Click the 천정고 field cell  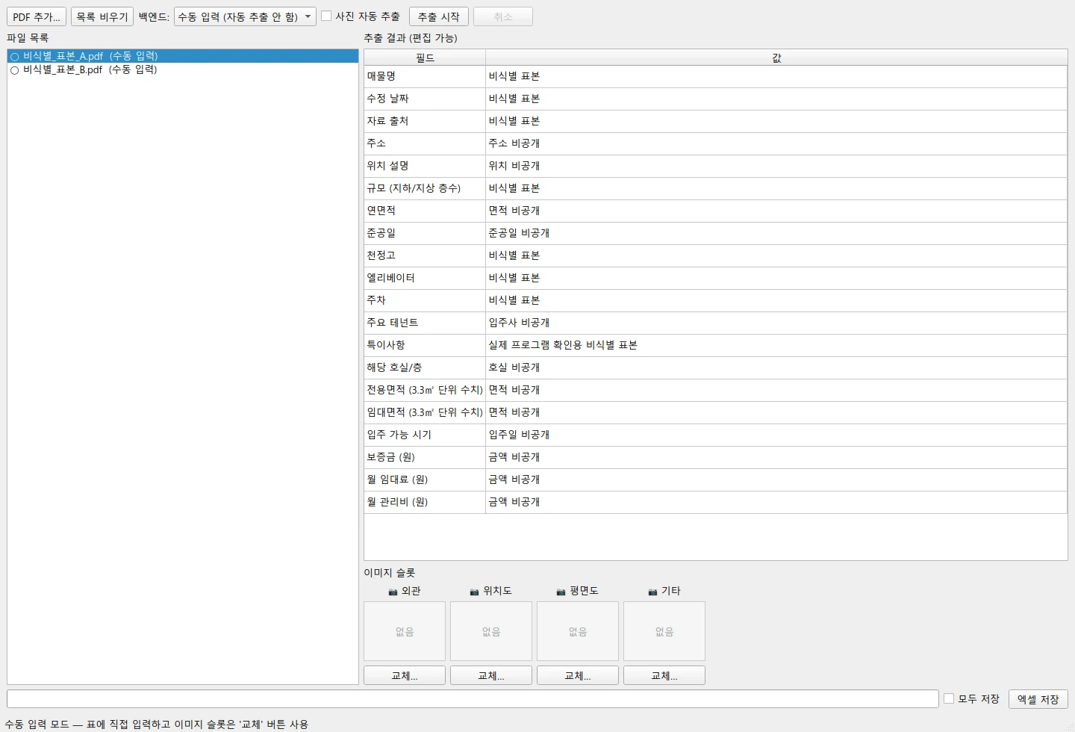425,255
